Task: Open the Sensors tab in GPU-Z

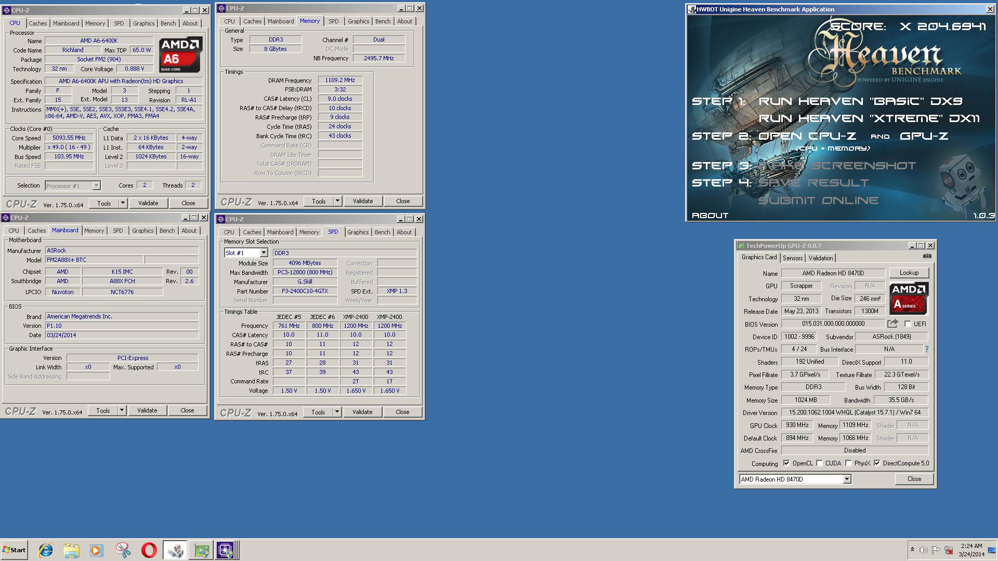Action: pyautogui.click(x=793, y=258)
